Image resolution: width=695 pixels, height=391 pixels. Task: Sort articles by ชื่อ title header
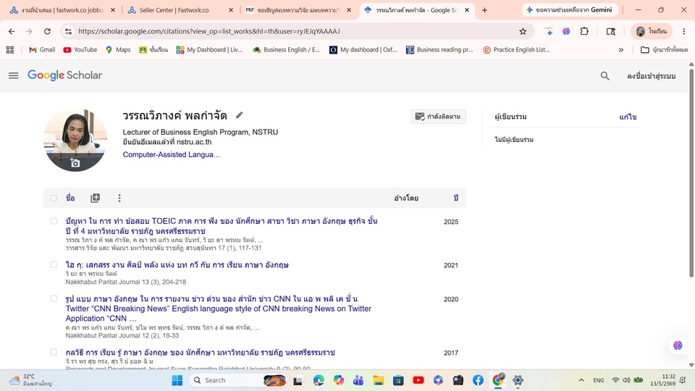(x=70, y=198)
